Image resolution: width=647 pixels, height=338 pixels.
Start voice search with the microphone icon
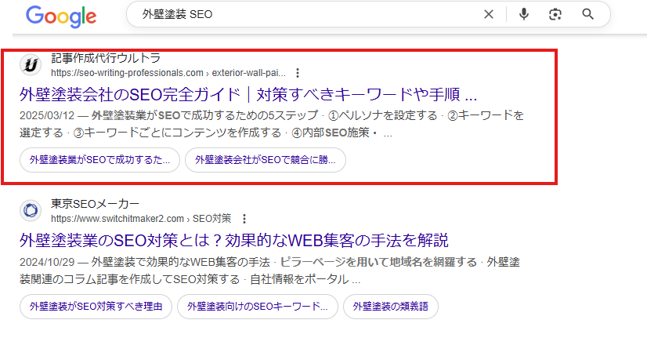coord(523,15)
